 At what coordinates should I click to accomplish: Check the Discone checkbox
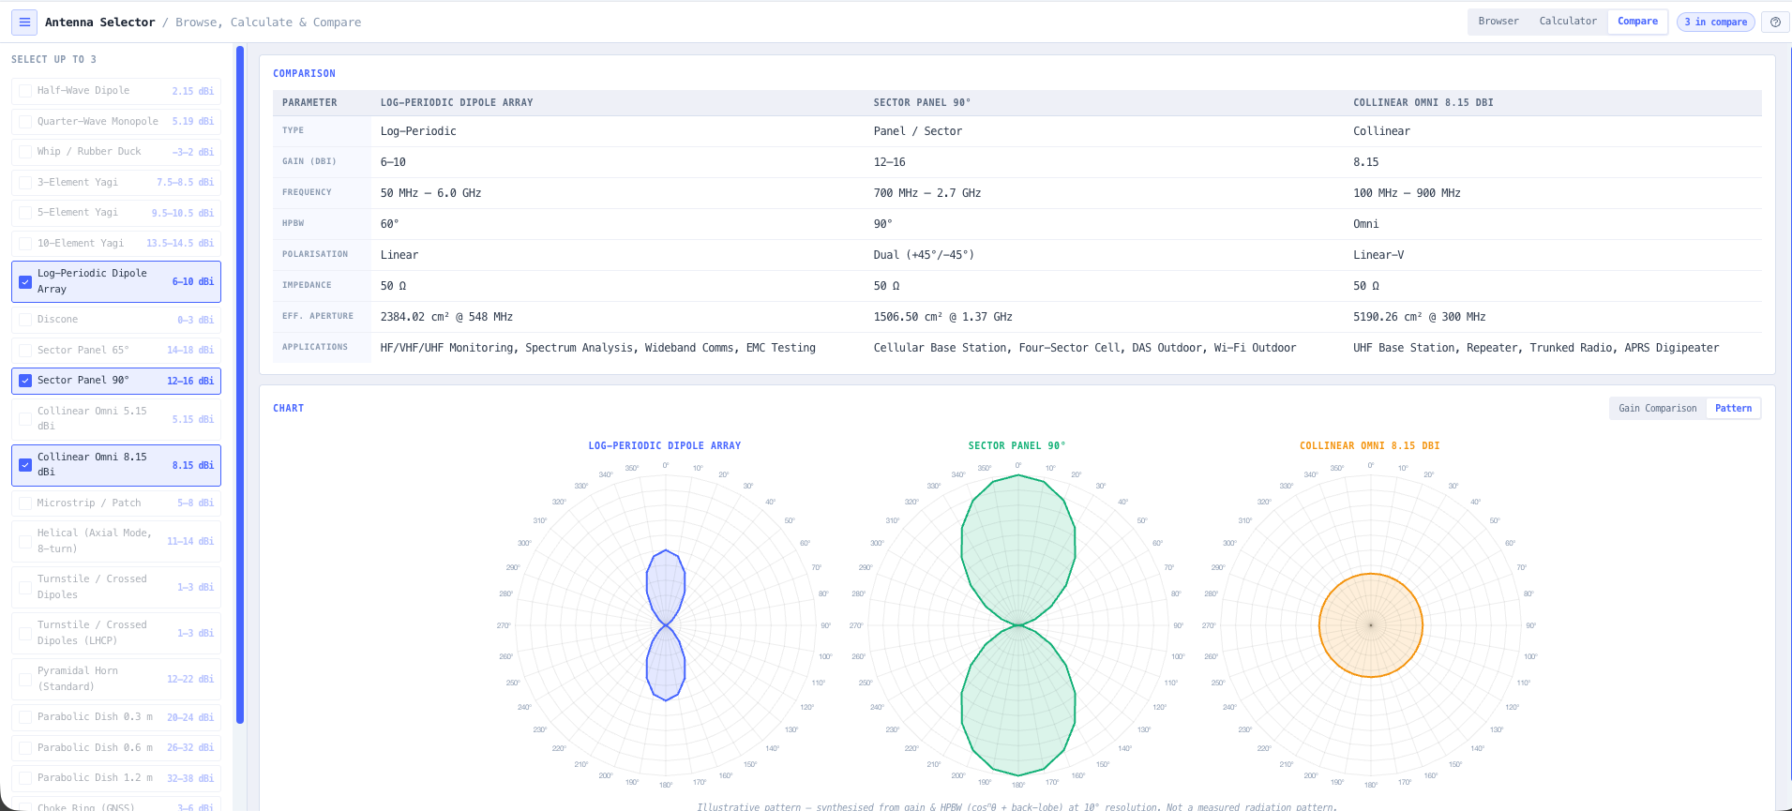click(25, 320)
